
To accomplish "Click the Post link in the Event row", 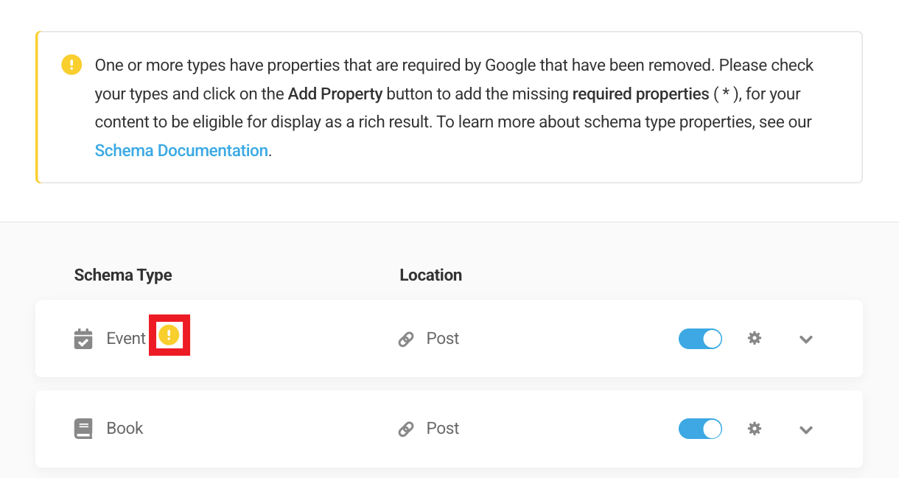I will pyautogui.click(x=442, y=338).
